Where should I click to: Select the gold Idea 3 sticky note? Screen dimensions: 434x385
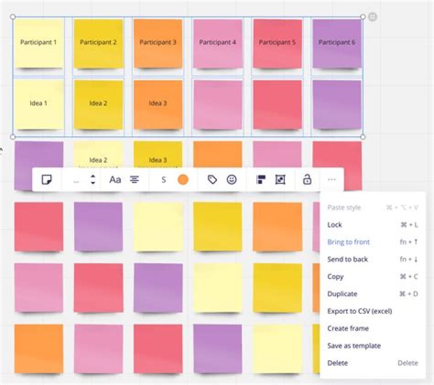pyautogui.click(x=158, y=154)
